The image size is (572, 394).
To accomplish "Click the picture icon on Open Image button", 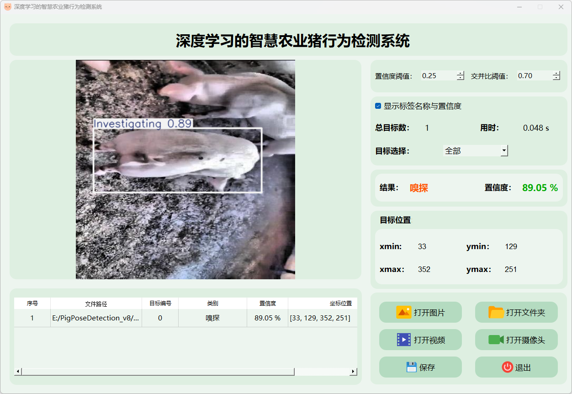I will click(x=404, y=313).
